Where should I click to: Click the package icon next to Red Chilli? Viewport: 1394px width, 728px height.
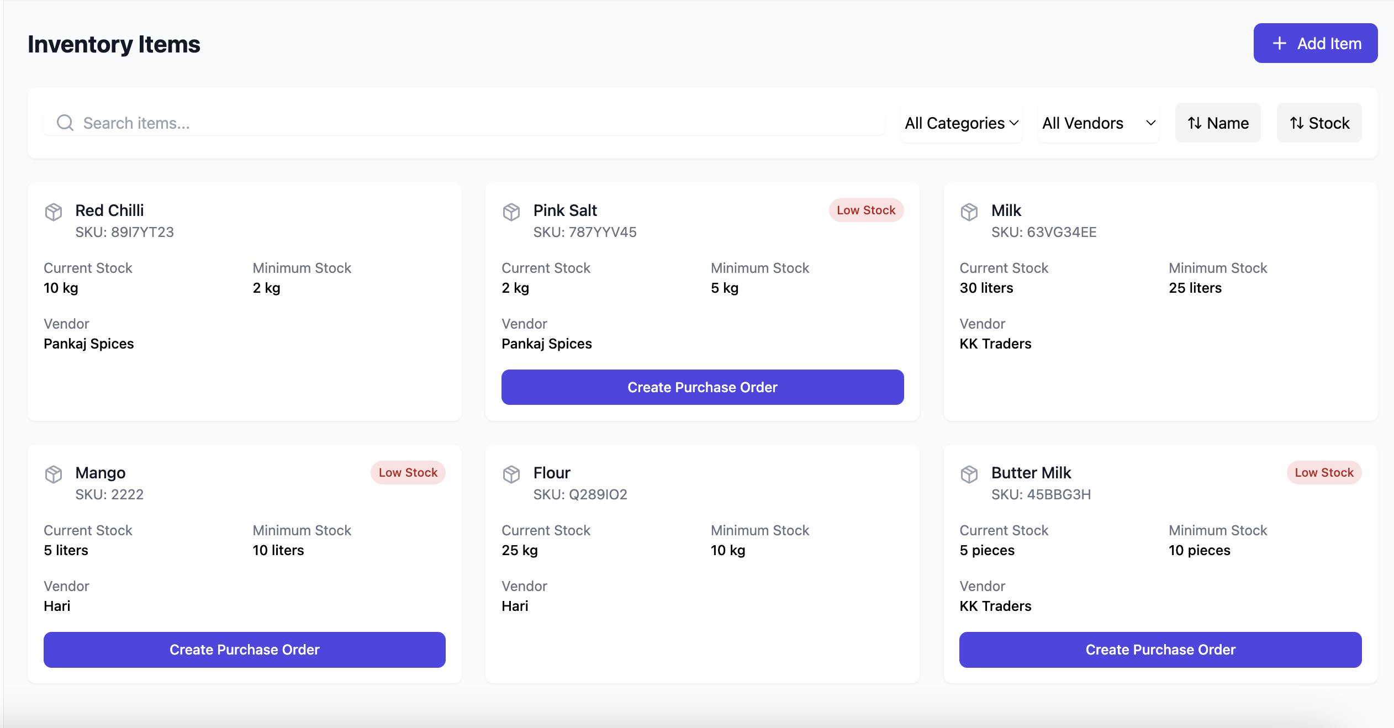pos(54,212)
